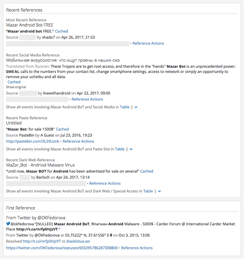Image resolution: width=244 pixels, height=259 pixels.
Task: Open Cached link for Mazar Bot for sale
Action: point(62,129)
